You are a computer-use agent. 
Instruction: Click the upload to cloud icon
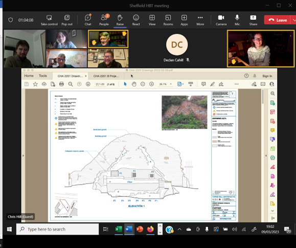44,84
